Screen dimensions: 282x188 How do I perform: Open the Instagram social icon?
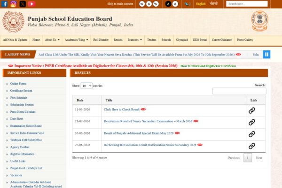(x=13, y=4)
